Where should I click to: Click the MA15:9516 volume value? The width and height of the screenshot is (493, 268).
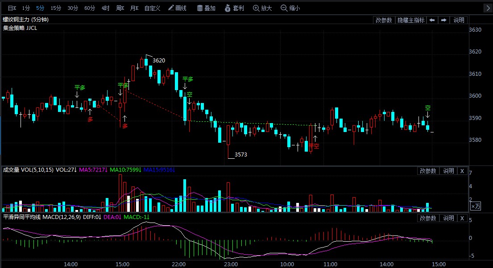click(159, 170)
